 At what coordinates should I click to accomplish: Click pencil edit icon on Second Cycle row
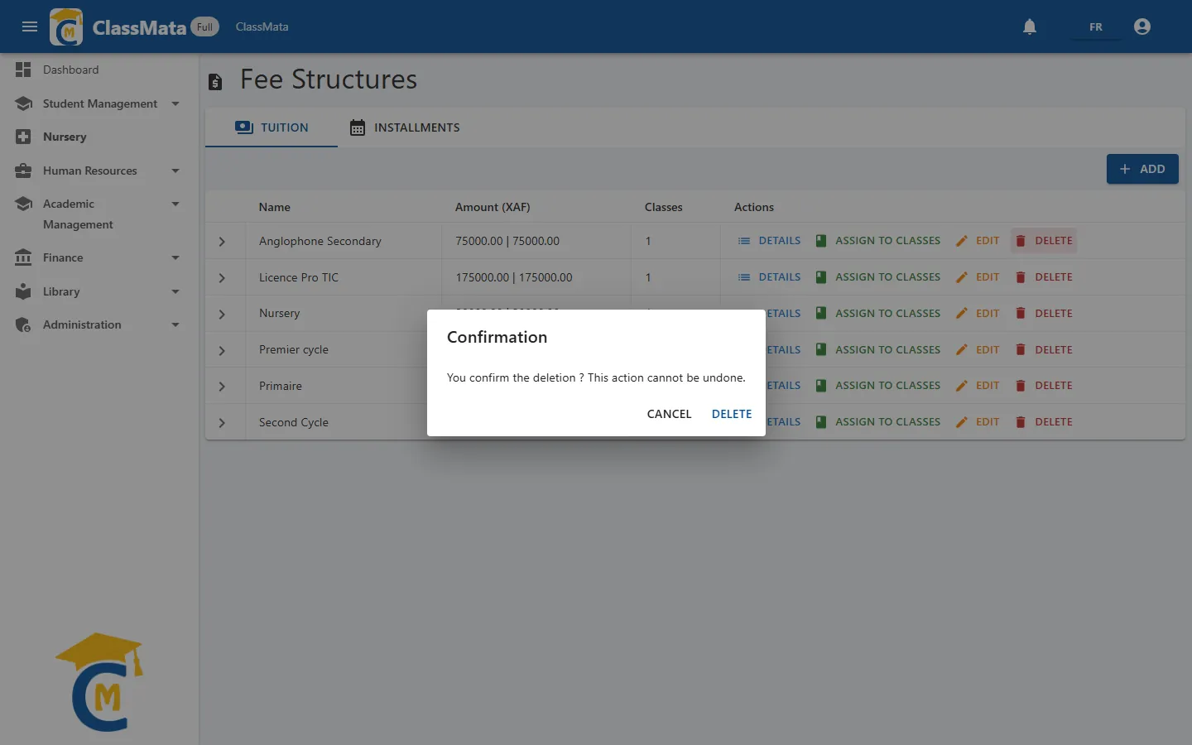(x=961, y=422)
